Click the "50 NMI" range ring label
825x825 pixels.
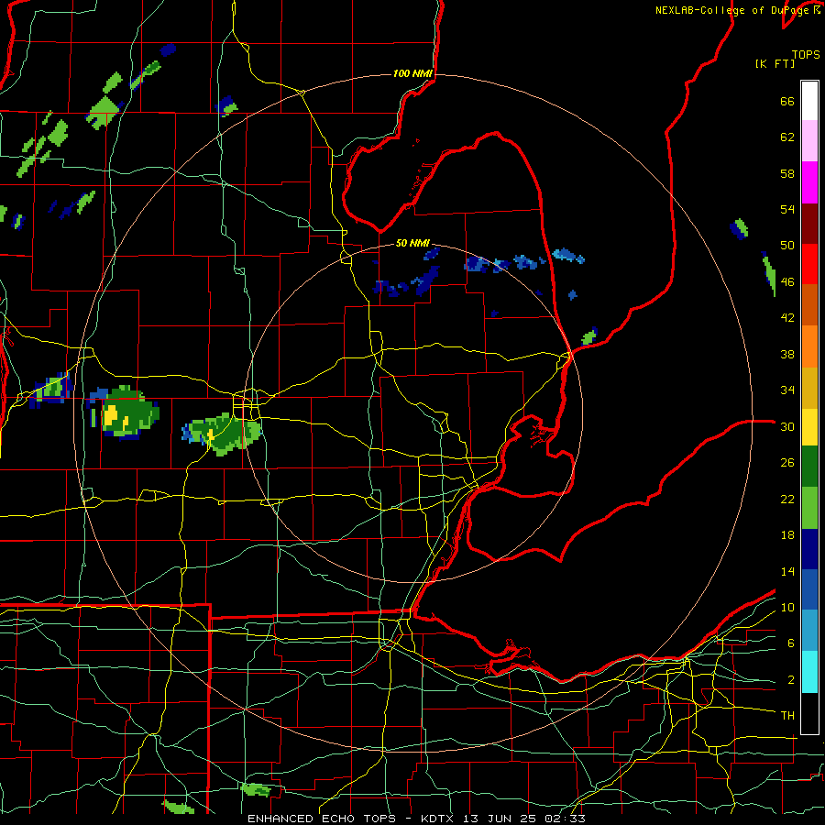[412, 243]
